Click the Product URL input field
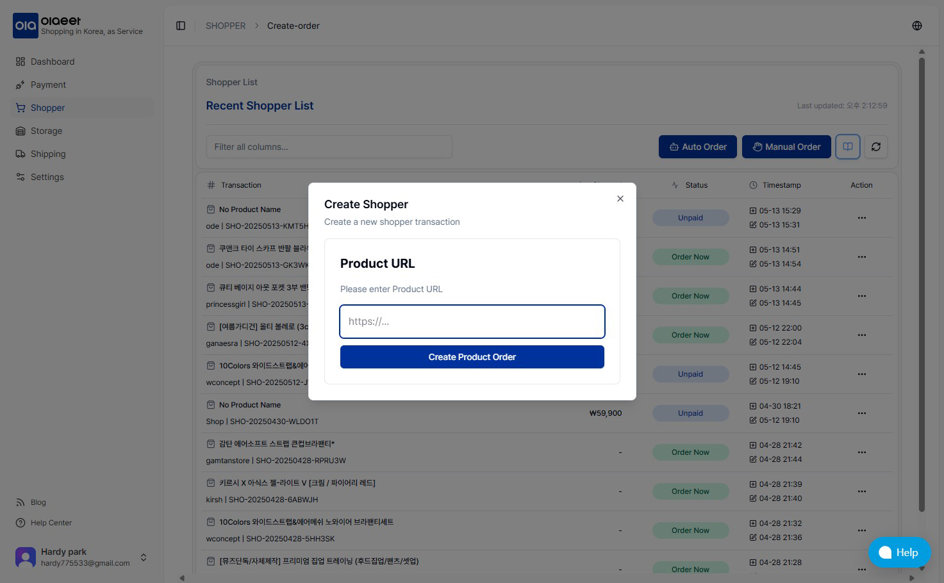Image resolution: width=944 pixels, height=583 pixels. click(x=472, y=322)
